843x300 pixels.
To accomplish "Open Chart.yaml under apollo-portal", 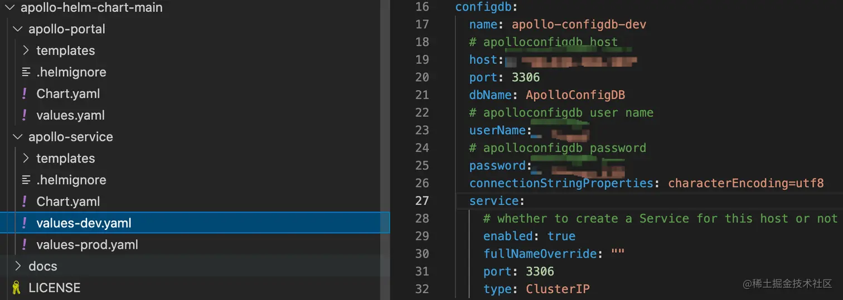I will click(x=69, y=94).
